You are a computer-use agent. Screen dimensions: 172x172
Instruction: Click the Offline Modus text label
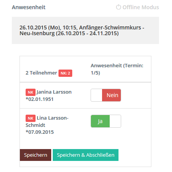[x=141, y=7]
